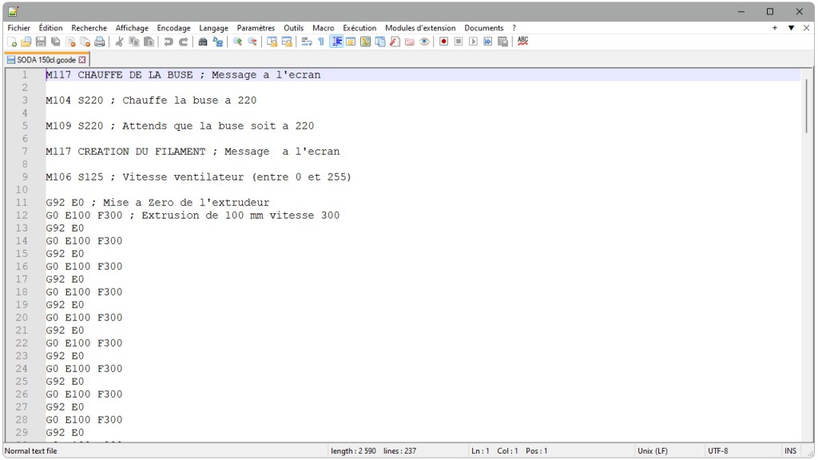This screenshot has width=818, height=460.
Task: Click the New document toolbar icon
Action: [x=12, y=42]
